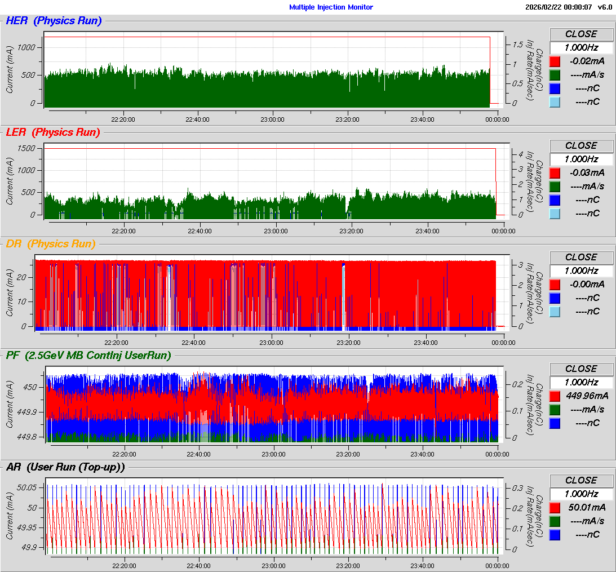
Task: Select the PF 1.000Hz rate field
Action: click(x=580, y=383)
